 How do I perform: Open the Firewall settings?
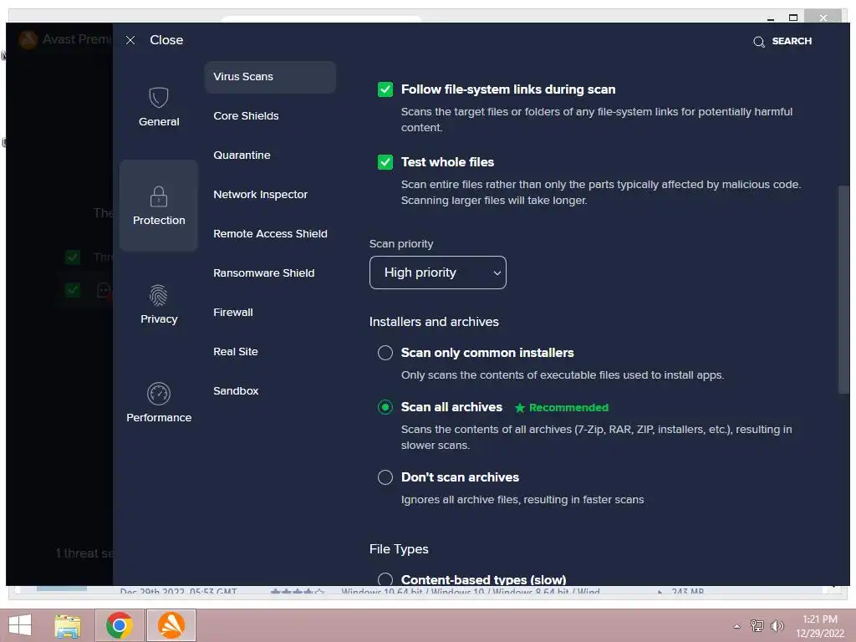(x=233, y=313)
